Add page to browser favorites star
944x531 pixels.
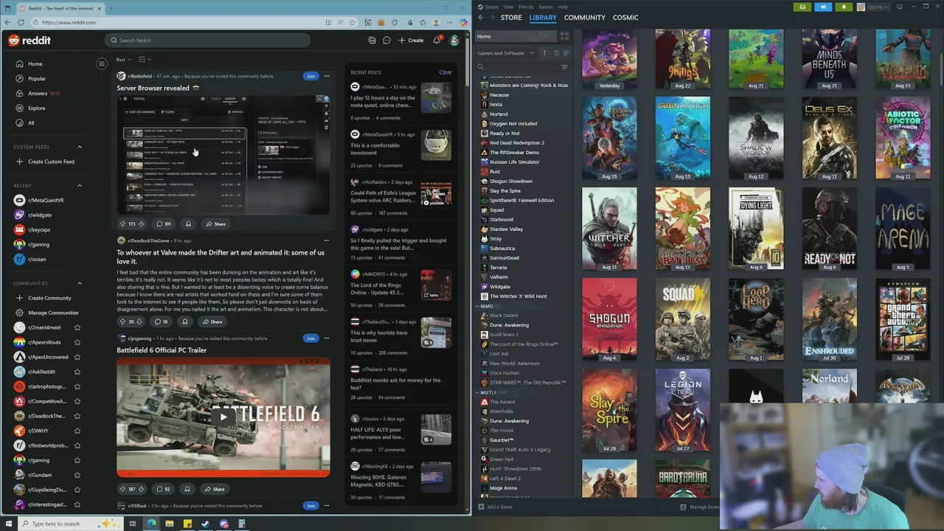[351, 22]
